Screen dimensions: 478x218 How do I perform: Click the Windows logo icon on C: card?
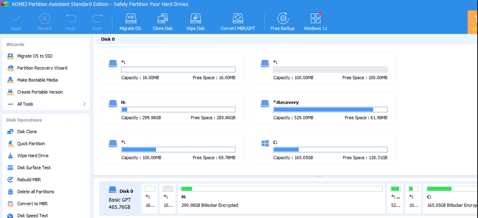[x=265, y=143]
